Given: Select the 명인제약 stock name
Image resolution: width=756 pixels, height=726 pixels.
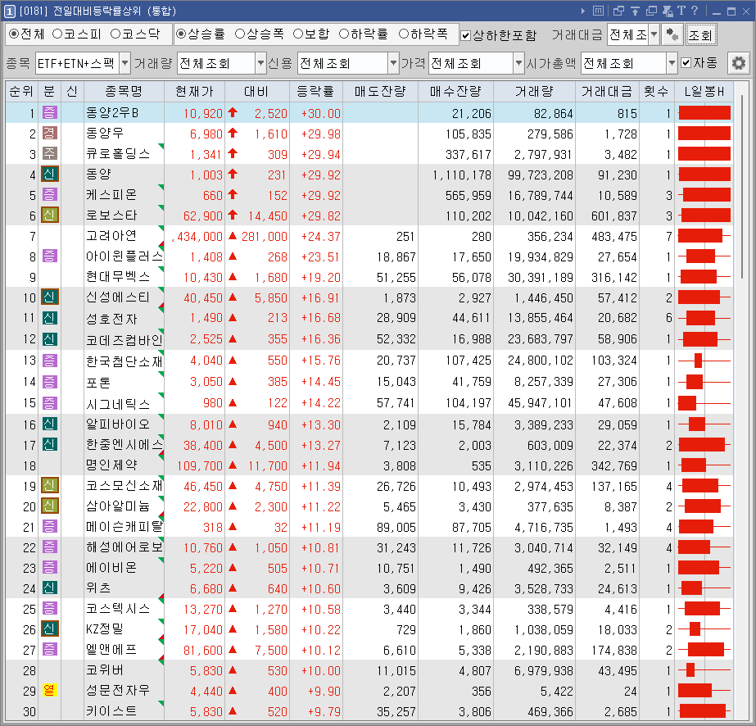Looking at the screenshot, I should click(x=111, y=465).
